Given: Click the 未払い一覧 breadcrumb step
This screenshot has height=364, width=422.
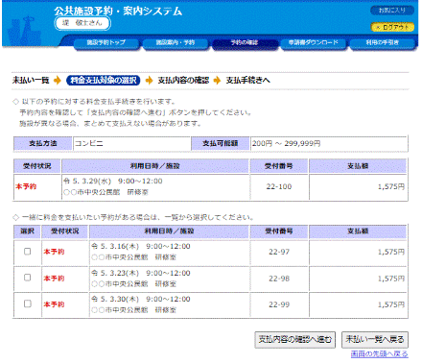Looking at the screenshot, I should click(x=31, y=80).
